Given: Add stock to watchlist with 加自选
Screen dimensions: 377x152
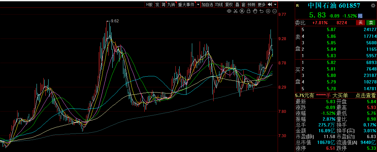Looking at the screenshot, I should [207, 4].
